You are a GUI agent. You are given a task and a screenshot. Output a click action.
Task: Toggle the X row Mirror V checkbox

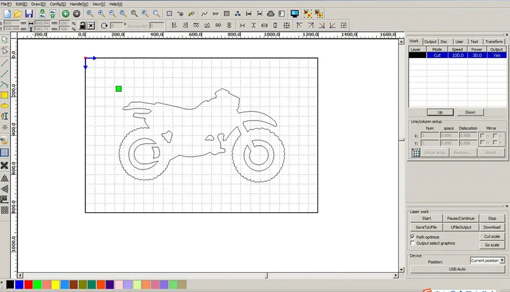pos(495,136)
